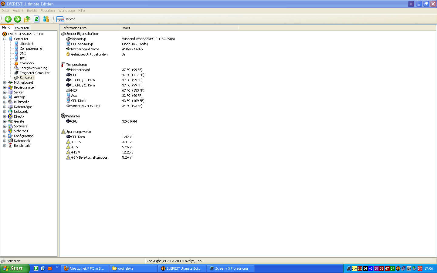Switch to Screeny 3 Professional in taskbar
The height and width of the screenshot is (273, 437).
pos(231,268)
